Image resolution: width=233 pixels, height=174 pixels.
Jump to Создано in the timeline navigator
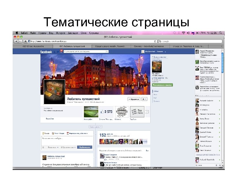point(156,101)
